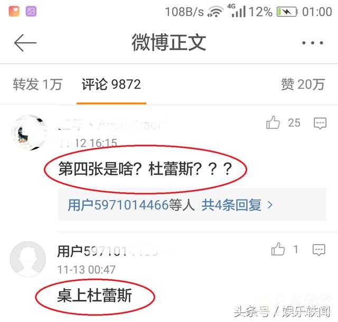Image resolution: width=338 pixels, height=322 pixels.
Task: Tap the purple gallery notification icon
Action: pos(31,11)
